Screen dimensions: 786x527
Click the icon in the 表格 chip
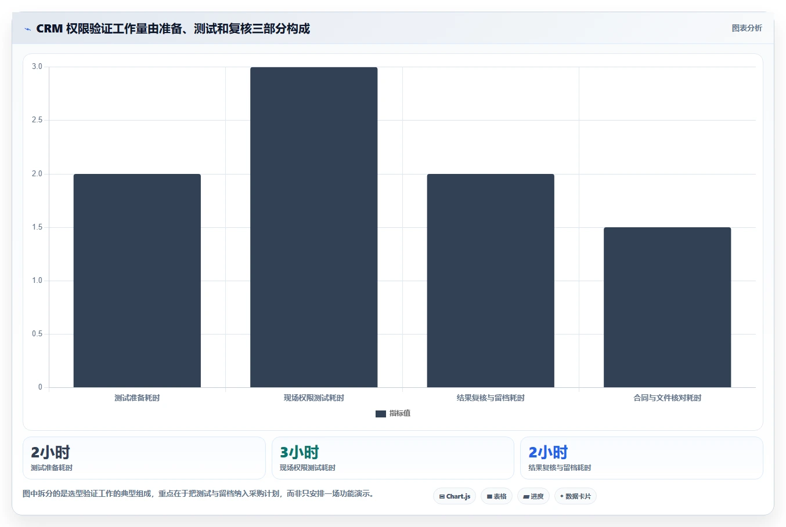pyautogui.click(x=489, y=496)
